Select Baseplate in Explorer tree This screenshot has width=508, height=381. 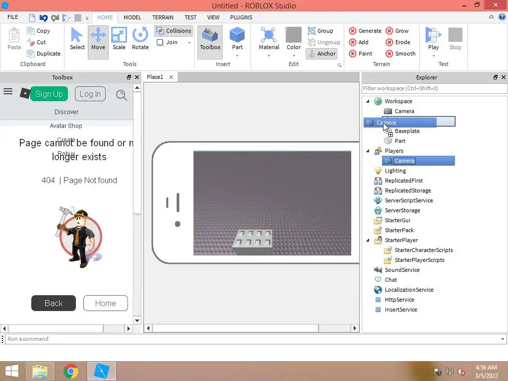coord(407,131)
